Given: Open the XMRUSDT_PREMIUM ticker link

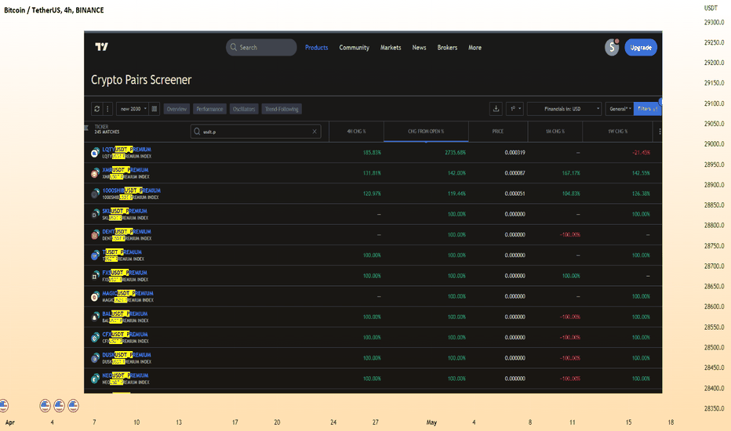Looking at the screenshot, I should point(125,169).
